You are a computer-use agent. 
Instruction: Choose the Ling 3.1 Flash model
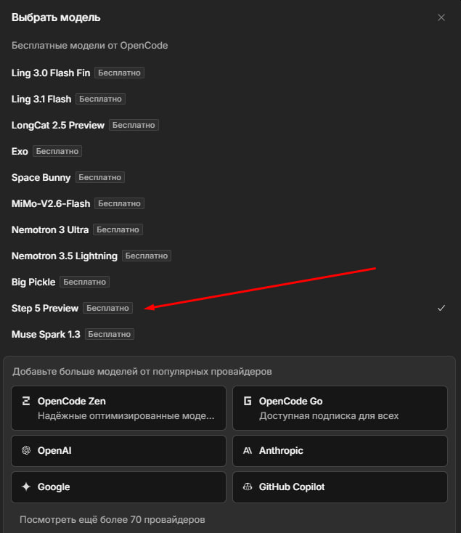[228, 99]
